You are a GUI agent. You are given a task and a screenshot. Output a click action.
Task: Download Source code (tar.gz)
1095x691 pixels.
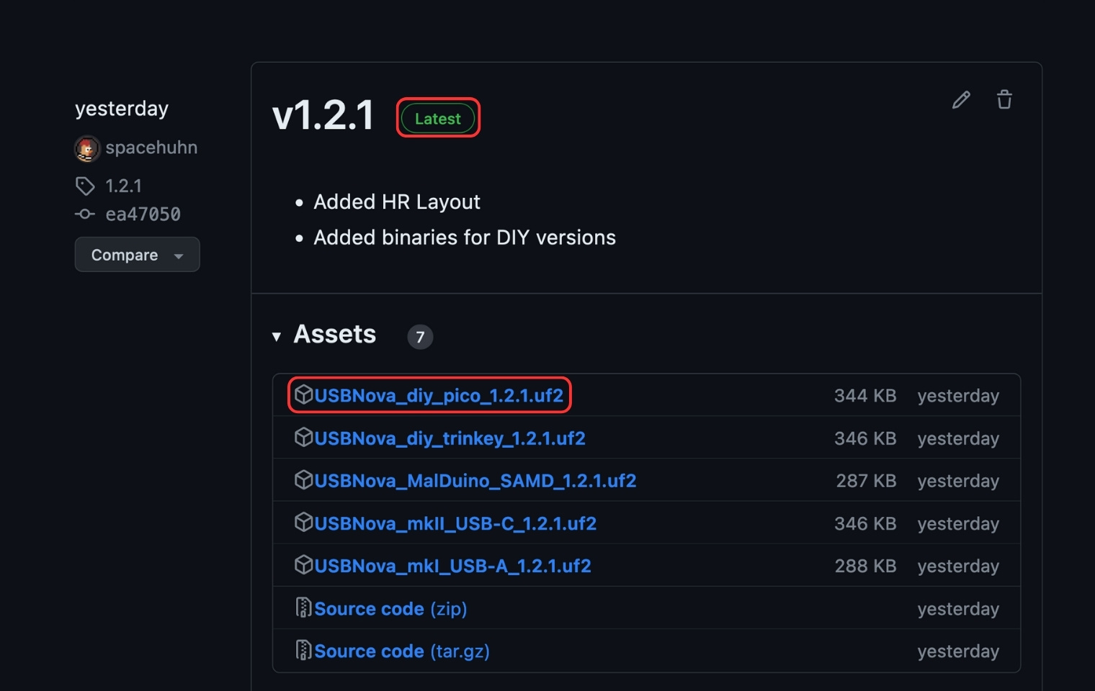coord(402,651)
